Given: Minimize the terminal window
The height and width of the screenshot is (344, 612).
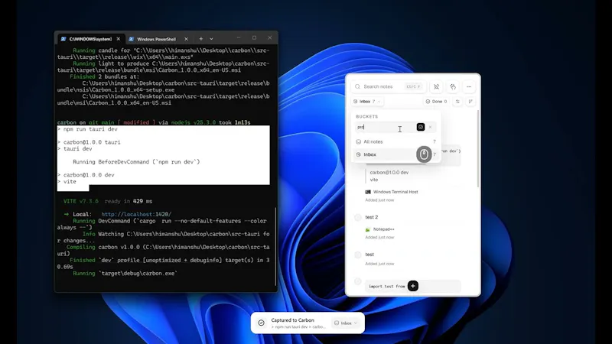Looking at the screenshot, I should [x=239, y=37].
